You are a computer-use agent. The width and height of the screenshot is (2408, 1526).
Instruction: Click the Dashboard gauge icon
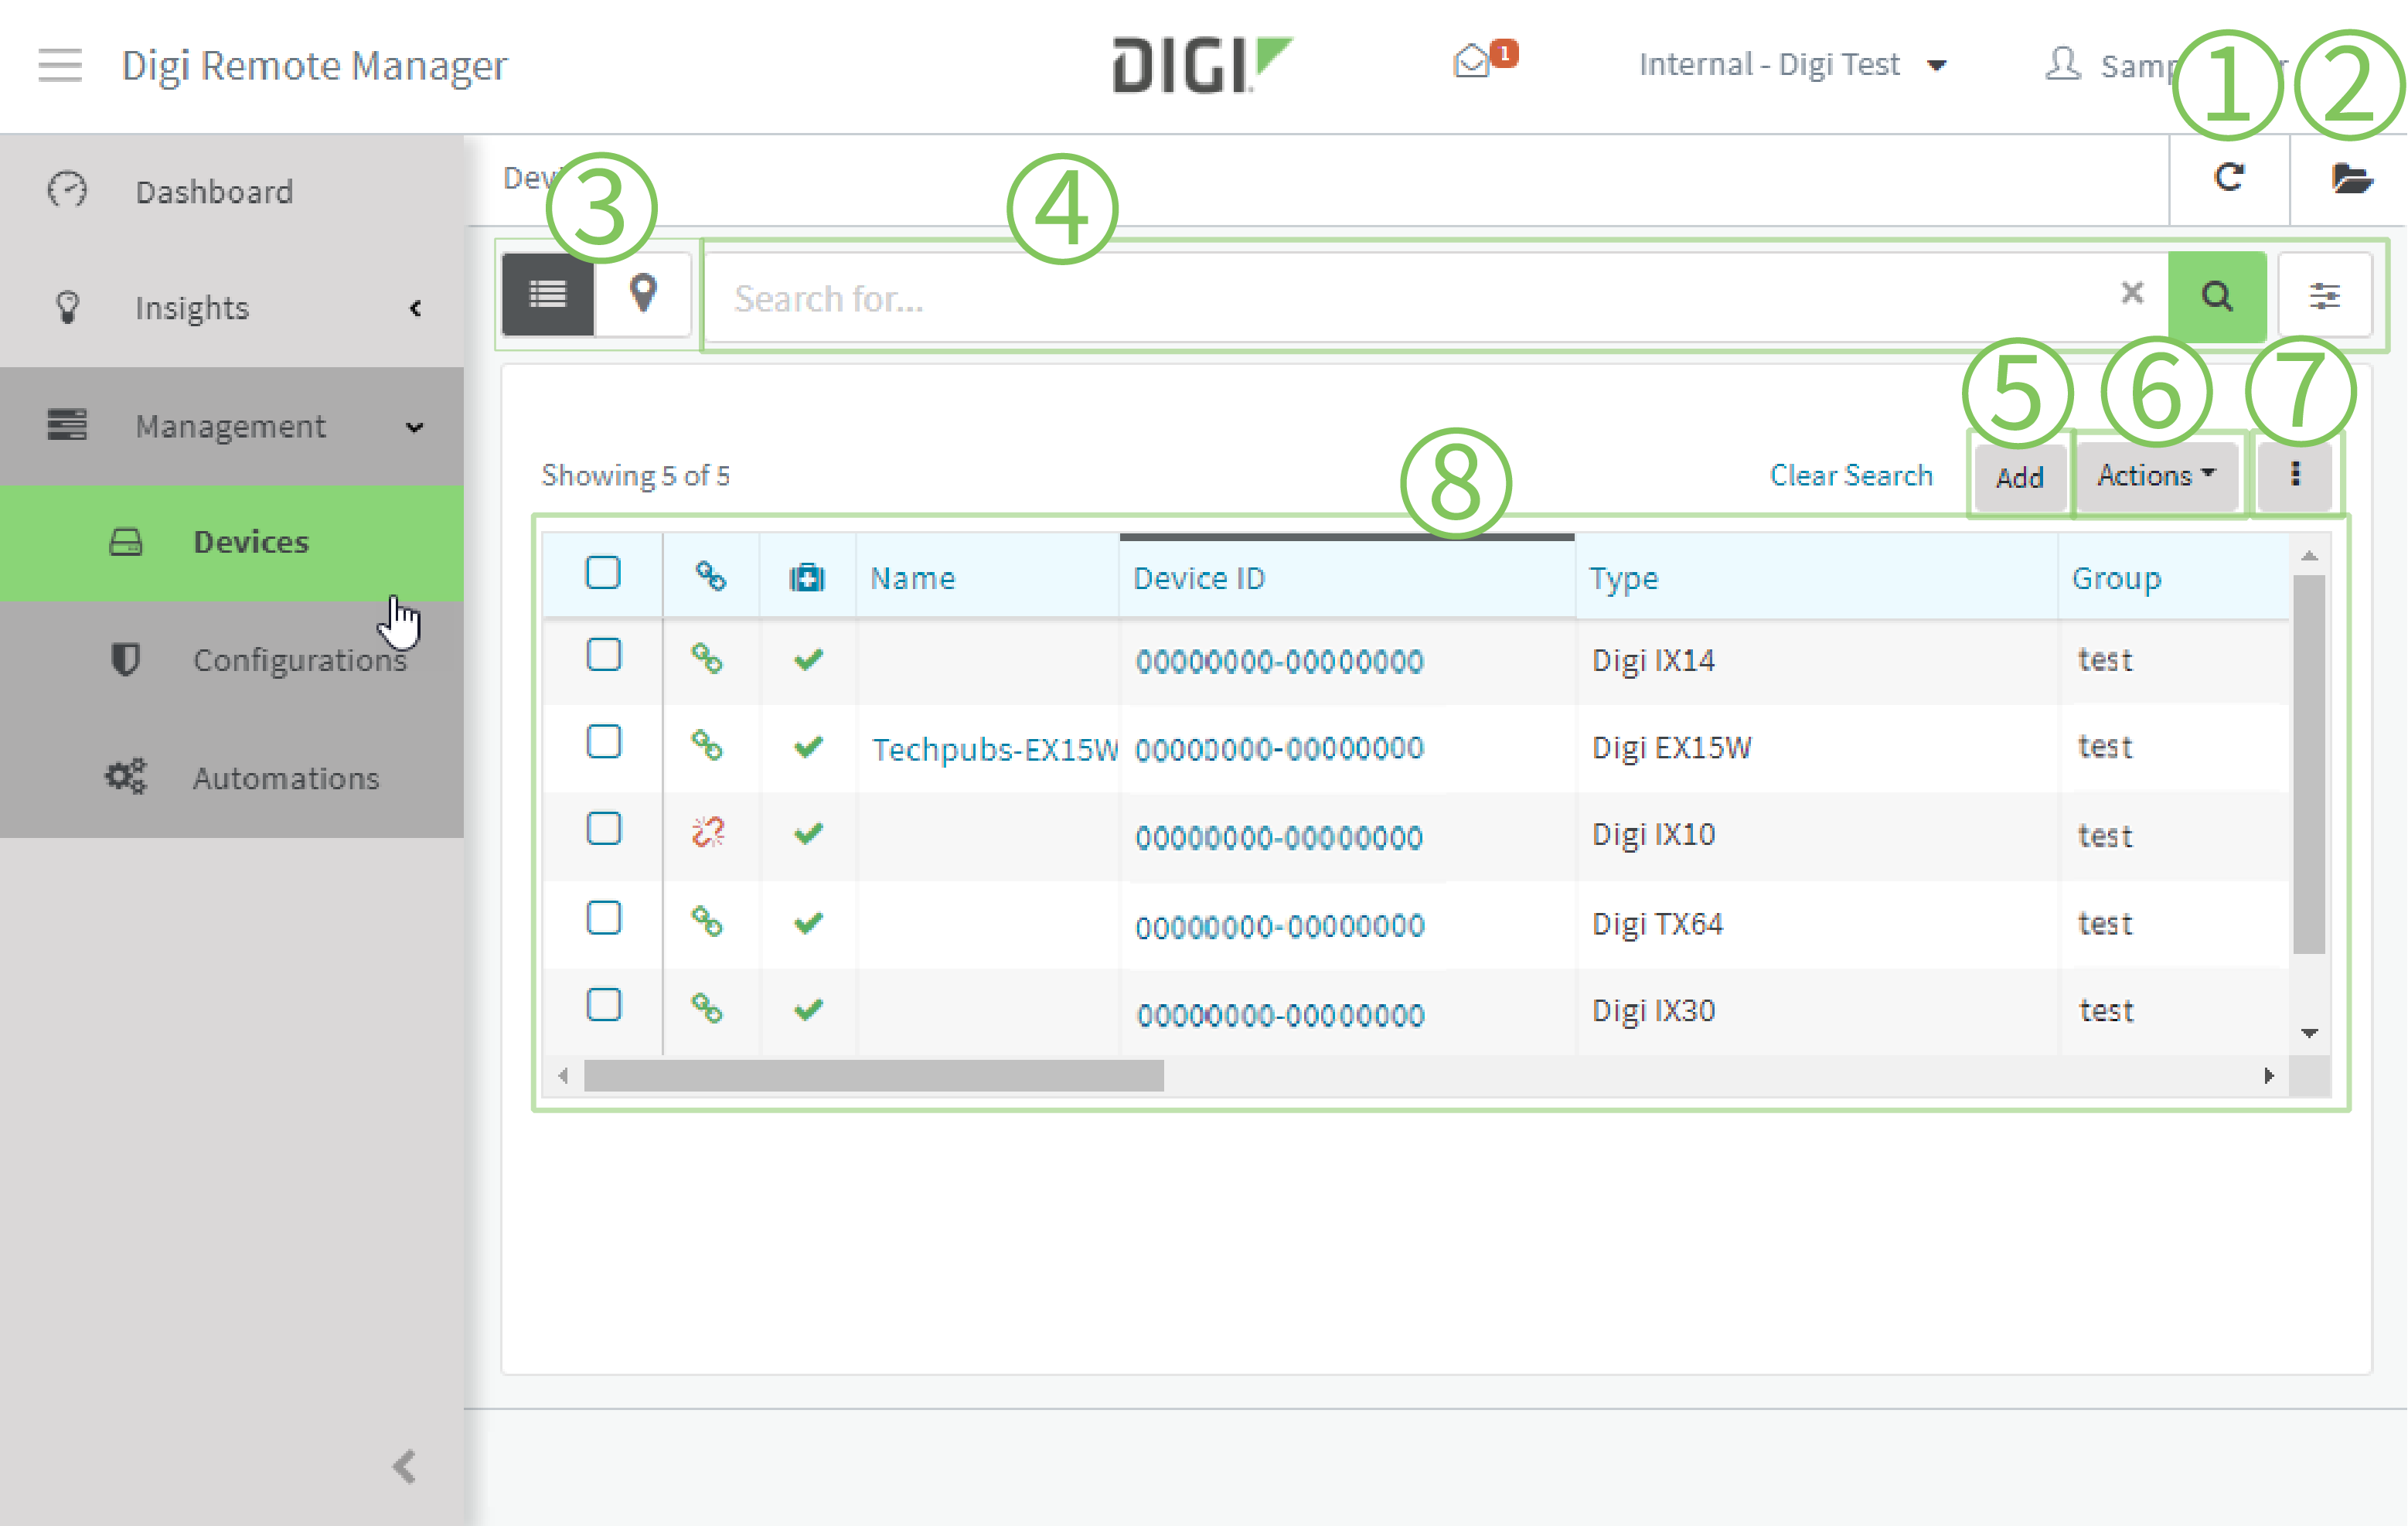67,190
